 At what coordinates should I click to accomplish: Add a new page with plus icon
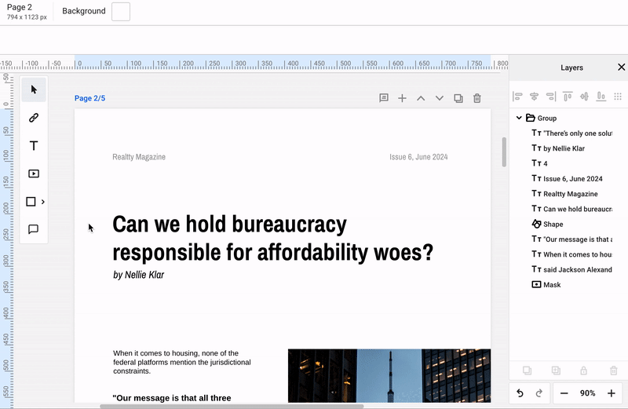tap(402, 98)
